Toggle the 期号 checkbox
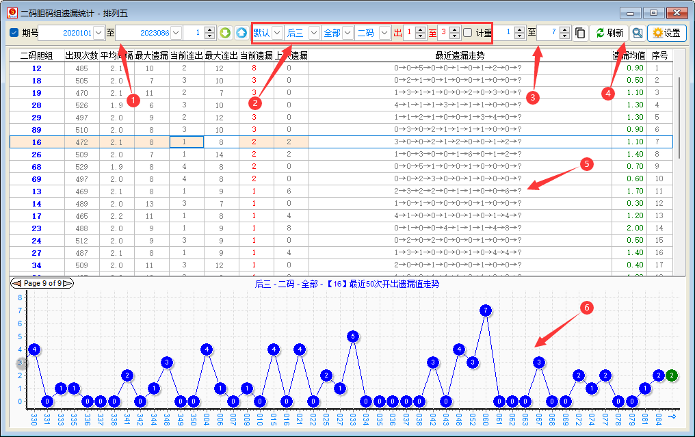This screenshot has width=695, height=437. click(x=14, y=33)
